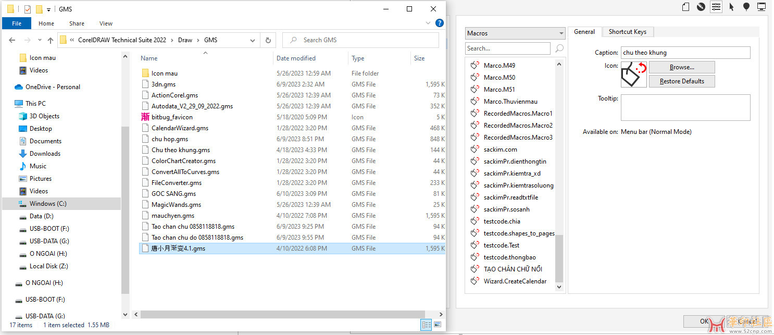
Task: Expand the Explorer ribbon chevron
Action: pyautogui.click(x=428, y=23)
